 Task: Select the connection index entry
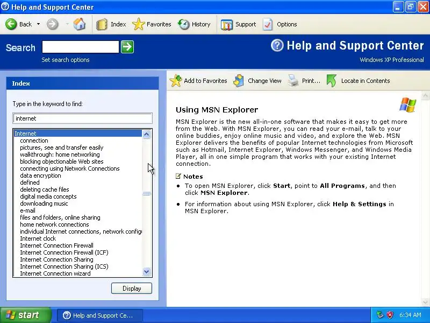pos(34,141)
